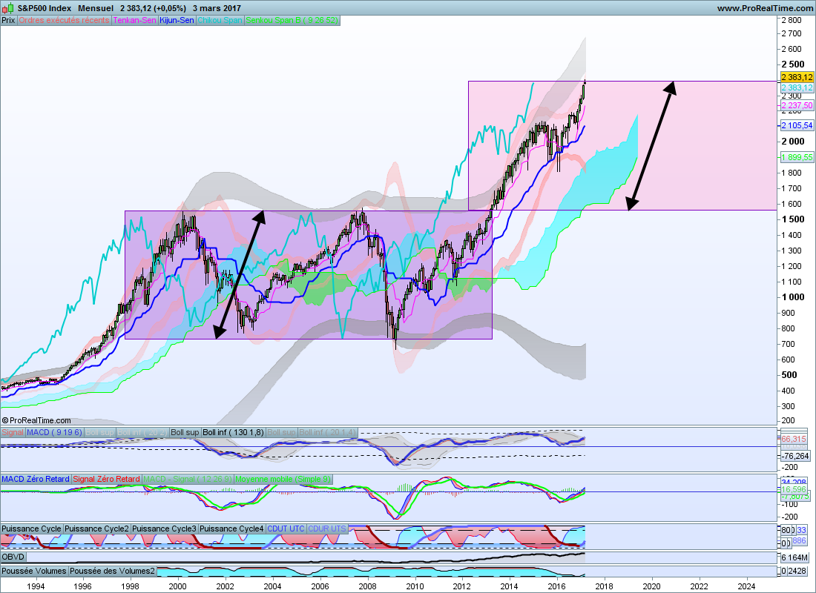Click the green 1 899,55 Senkou Span price tag

pos(797,157)
